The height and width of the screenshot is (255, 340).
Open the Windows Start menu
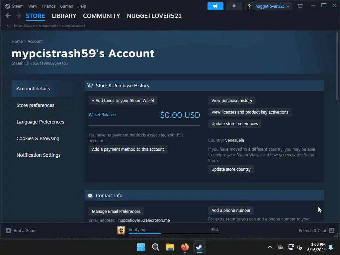tap(141, 247)
